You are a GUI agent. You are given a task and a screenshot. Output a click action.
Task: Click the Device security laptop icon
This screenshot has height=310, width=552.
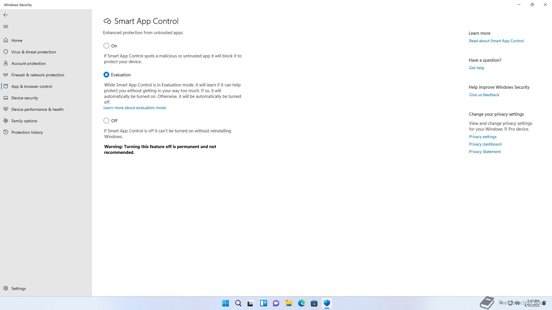click(x=6, y=98)
